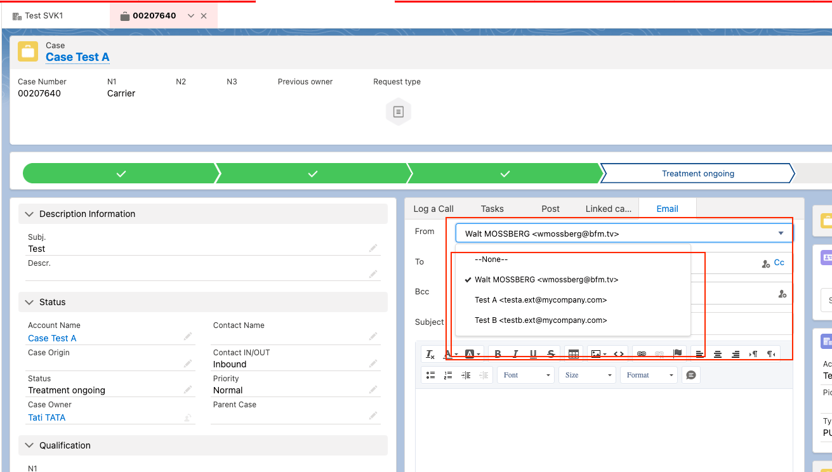
Task: Open the image insert dropdown arrow
Action: 605,355
